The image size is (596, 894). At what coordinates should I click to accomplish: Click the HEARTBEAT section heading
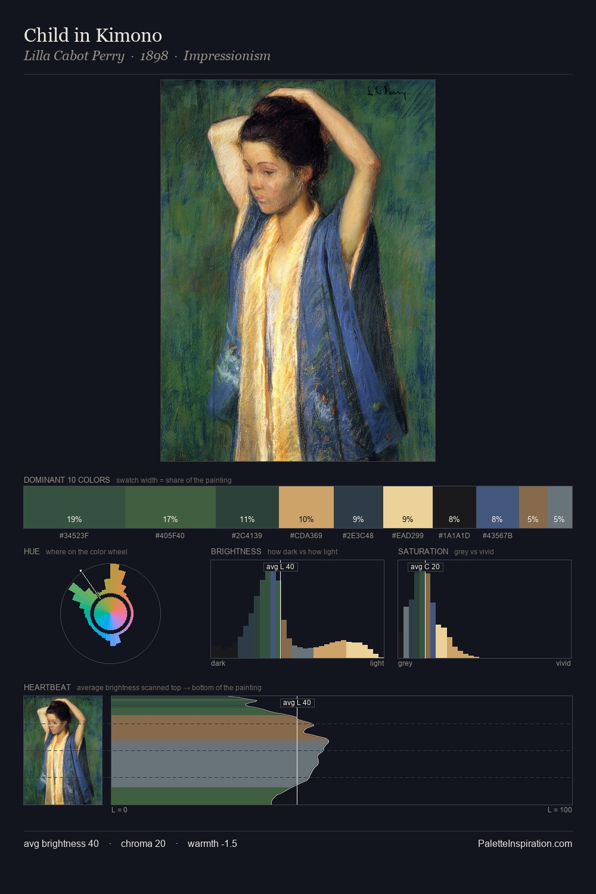[47, 687]
